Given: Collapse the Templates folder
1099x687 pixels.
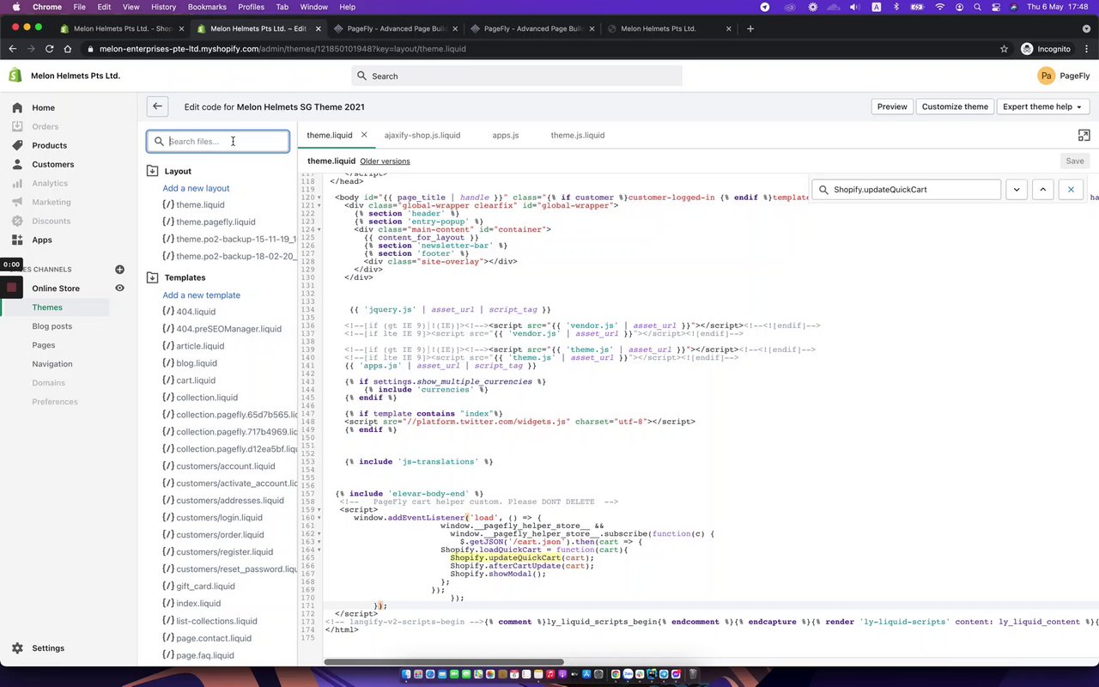Looking at the screenshot, I should click(153, 277).
